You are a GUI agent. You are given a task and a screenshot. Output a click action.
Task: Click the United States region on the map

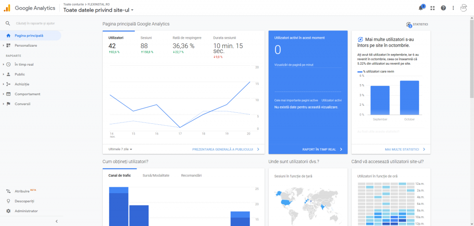286,202
